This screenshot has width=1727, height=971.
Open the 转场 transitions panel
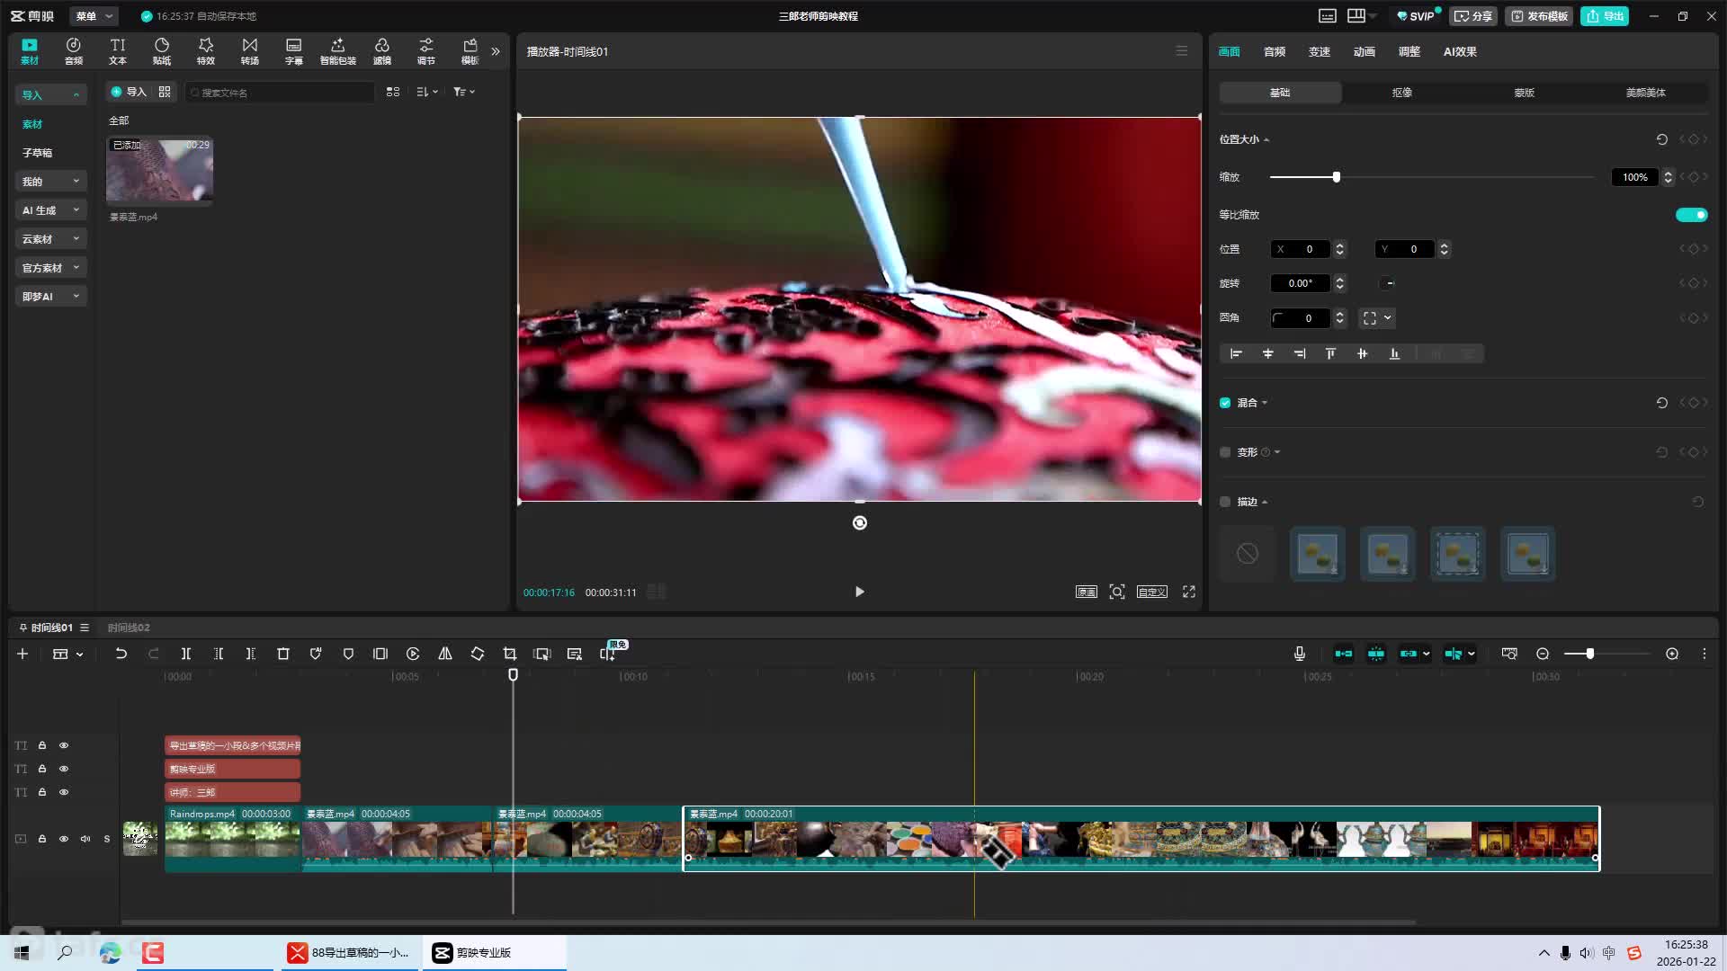point(249,51)
